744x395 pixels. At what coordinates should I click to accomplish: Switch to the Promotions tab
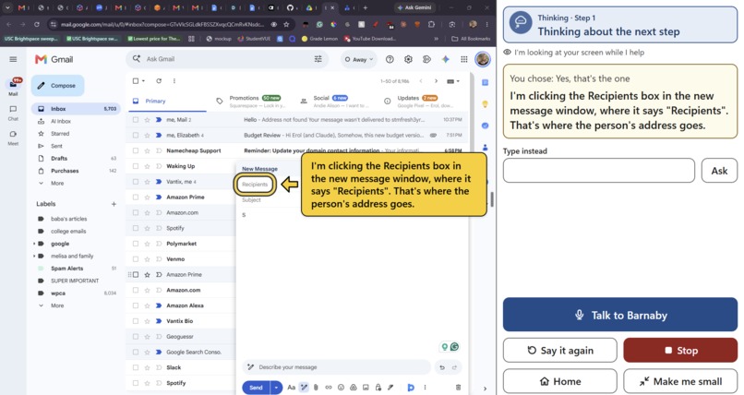coord(251,101)
